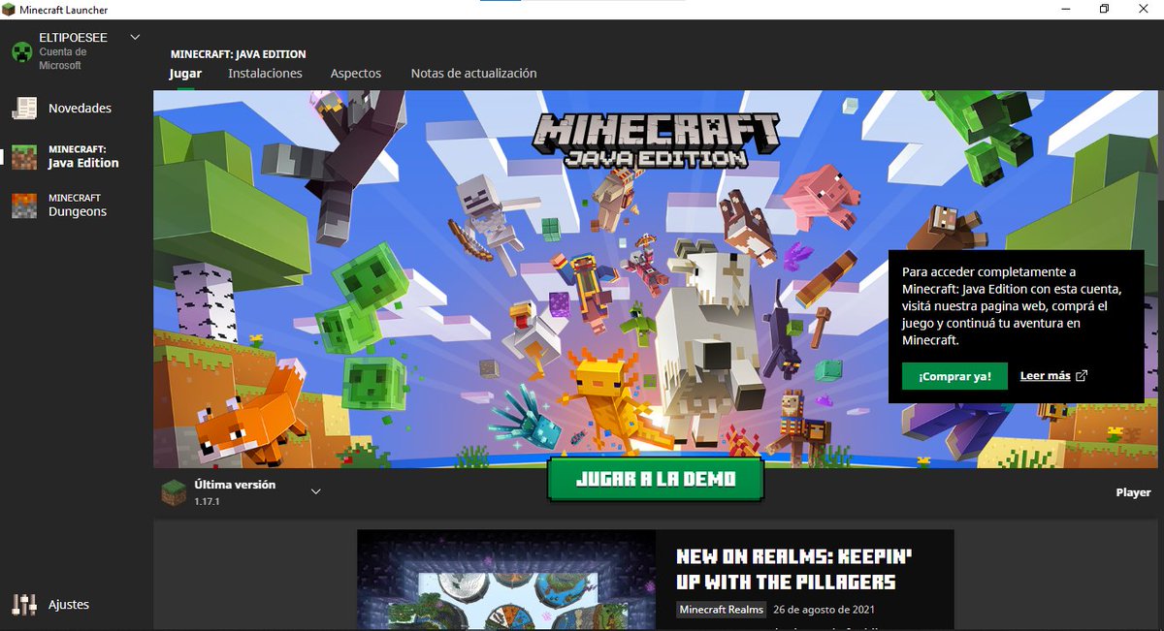Switch to the Jugar tab
Viewport: 1164px width, 631px height.
pyautogui.click(x=185, y=73)
